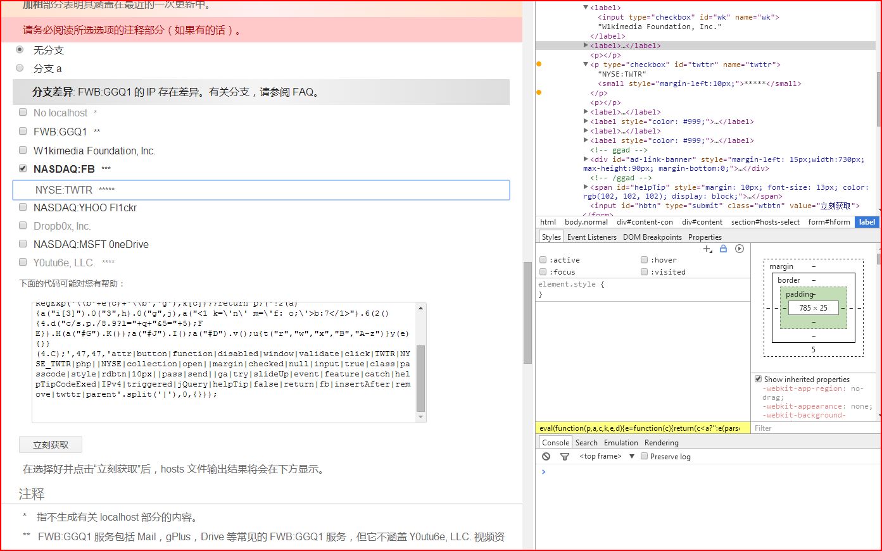
Task: Toggle the :focus pseudo-state checkbox
Action: coord(543,271)
